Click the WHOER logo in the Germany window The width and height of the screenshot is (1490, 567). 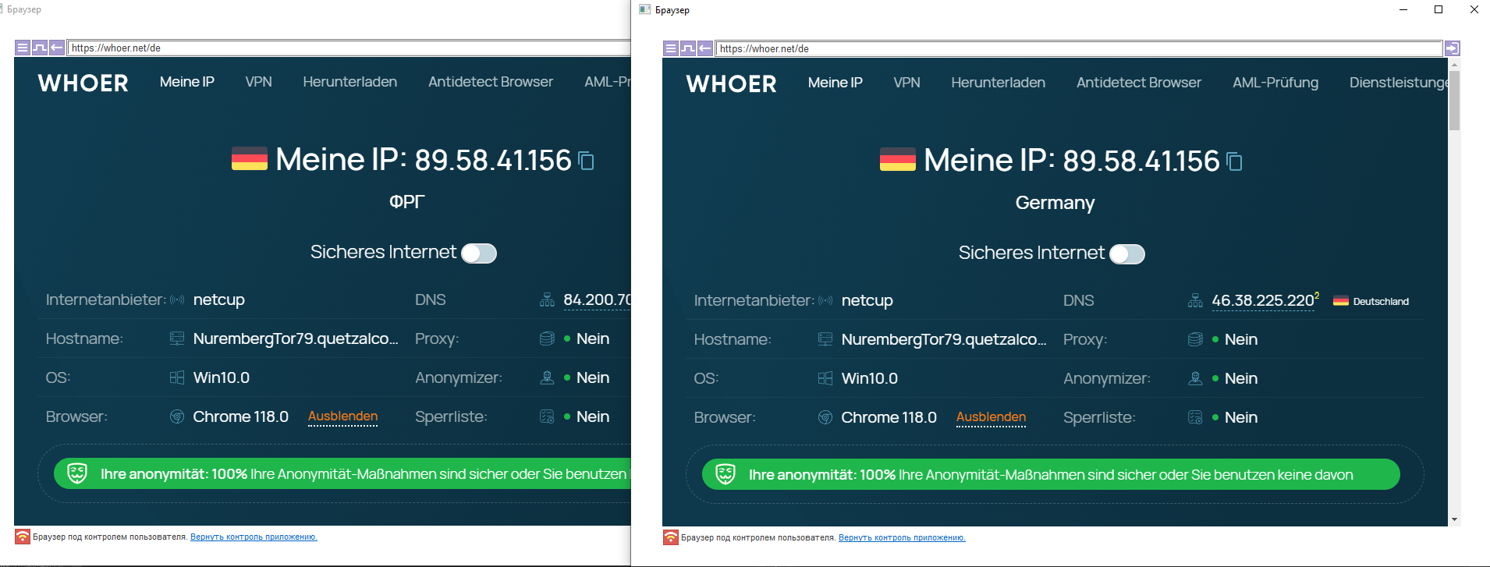(x=731, y=83)
